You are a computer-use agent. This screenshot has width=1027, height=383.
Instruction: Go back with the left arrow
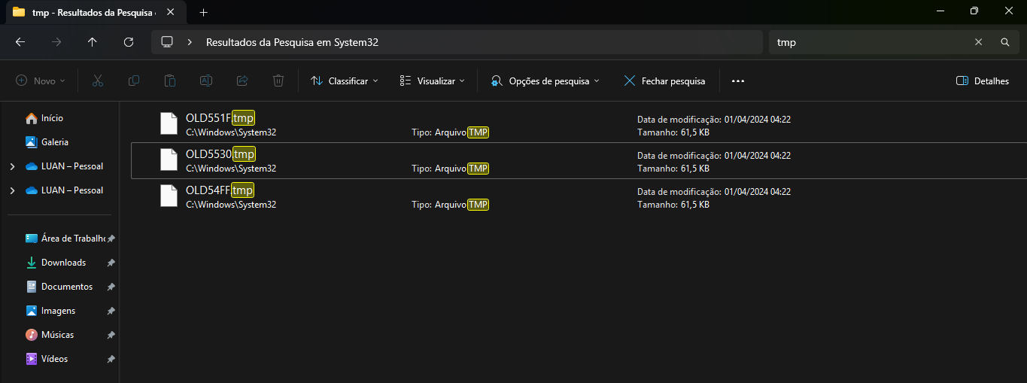pos(20,42)
